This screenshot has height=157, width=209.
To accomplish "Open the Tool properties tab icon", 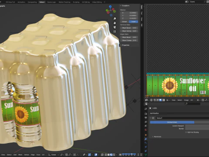I will coord(146,109).
